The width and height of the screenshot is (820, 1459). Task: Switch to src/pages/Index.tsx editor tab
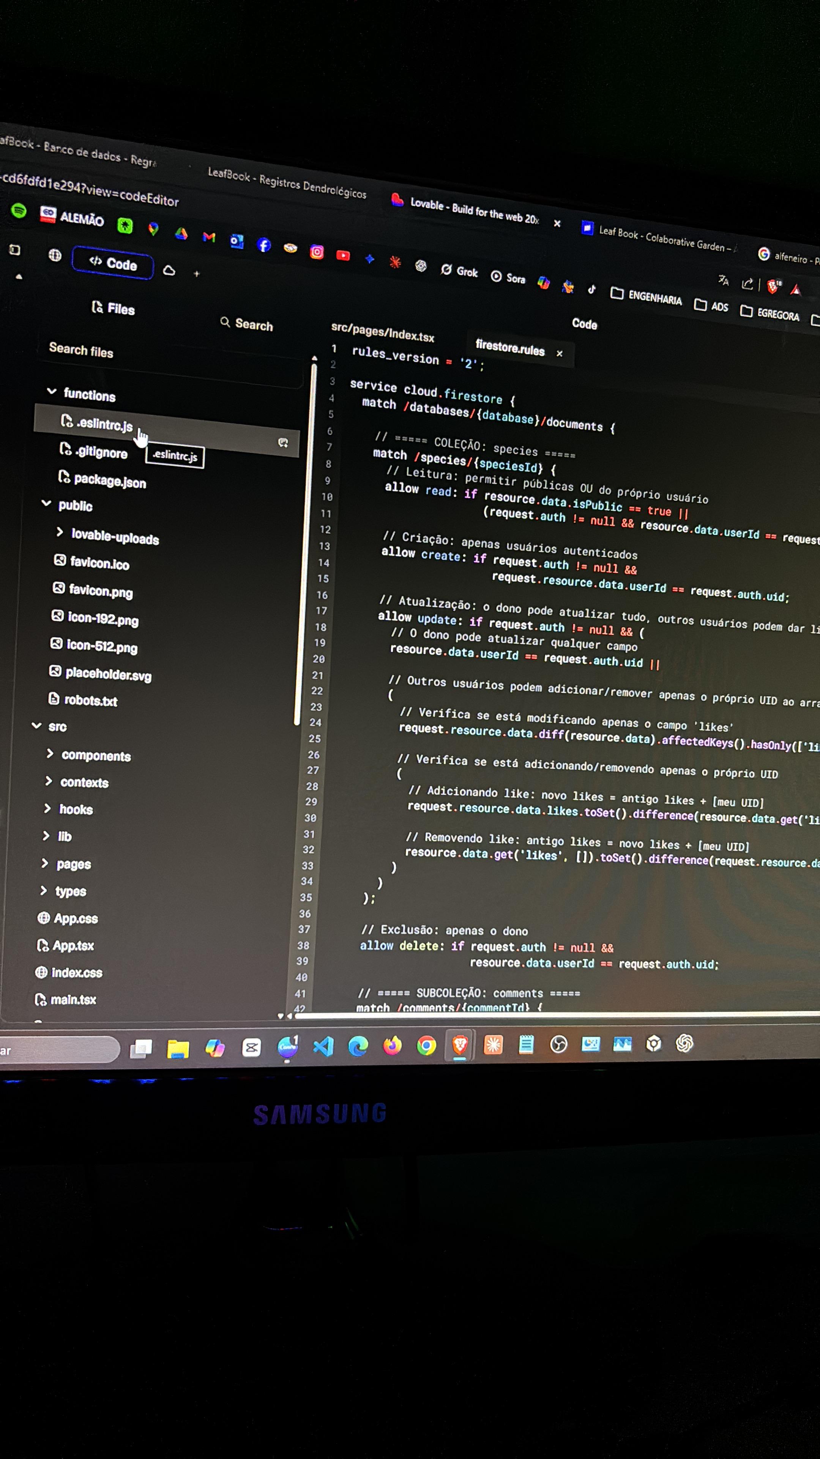383,333
